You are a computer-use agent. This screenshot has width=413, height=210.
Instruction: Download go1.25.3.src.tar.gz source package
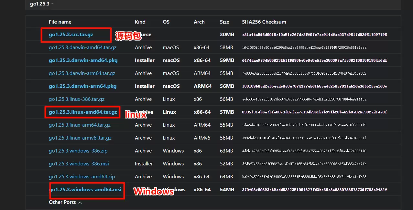coord(71,35)
